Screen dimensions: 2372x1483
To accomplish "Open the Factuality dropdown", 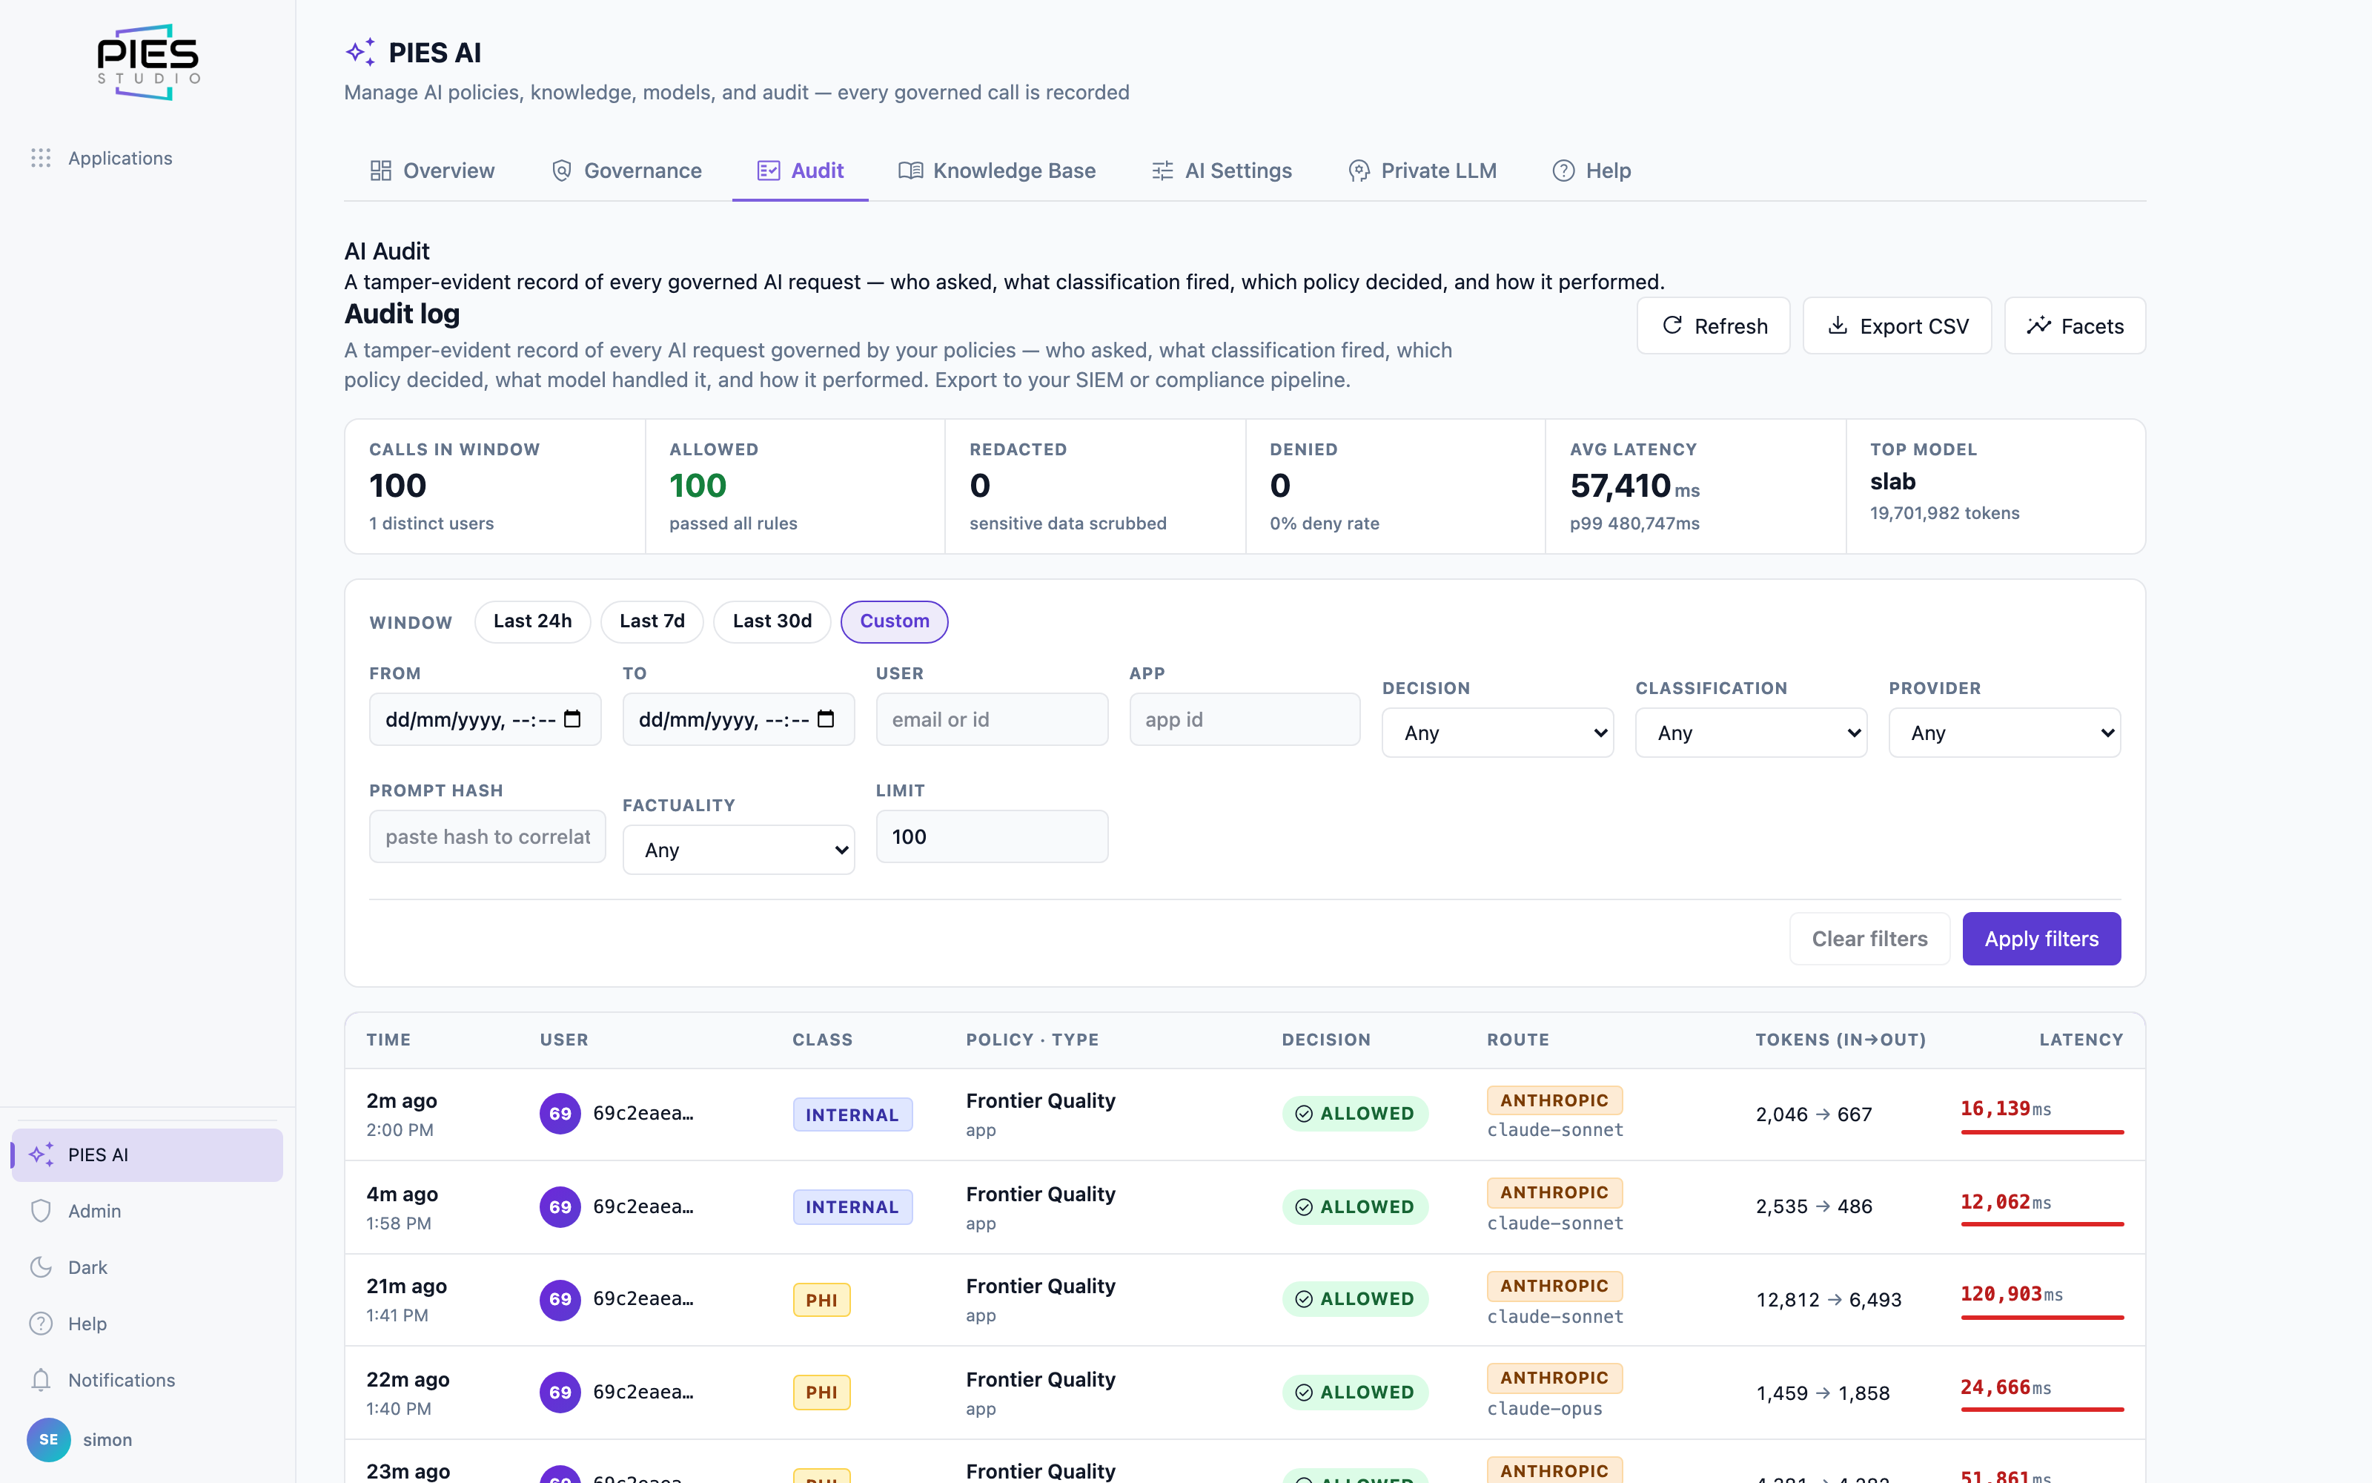I will coord(738,850).
